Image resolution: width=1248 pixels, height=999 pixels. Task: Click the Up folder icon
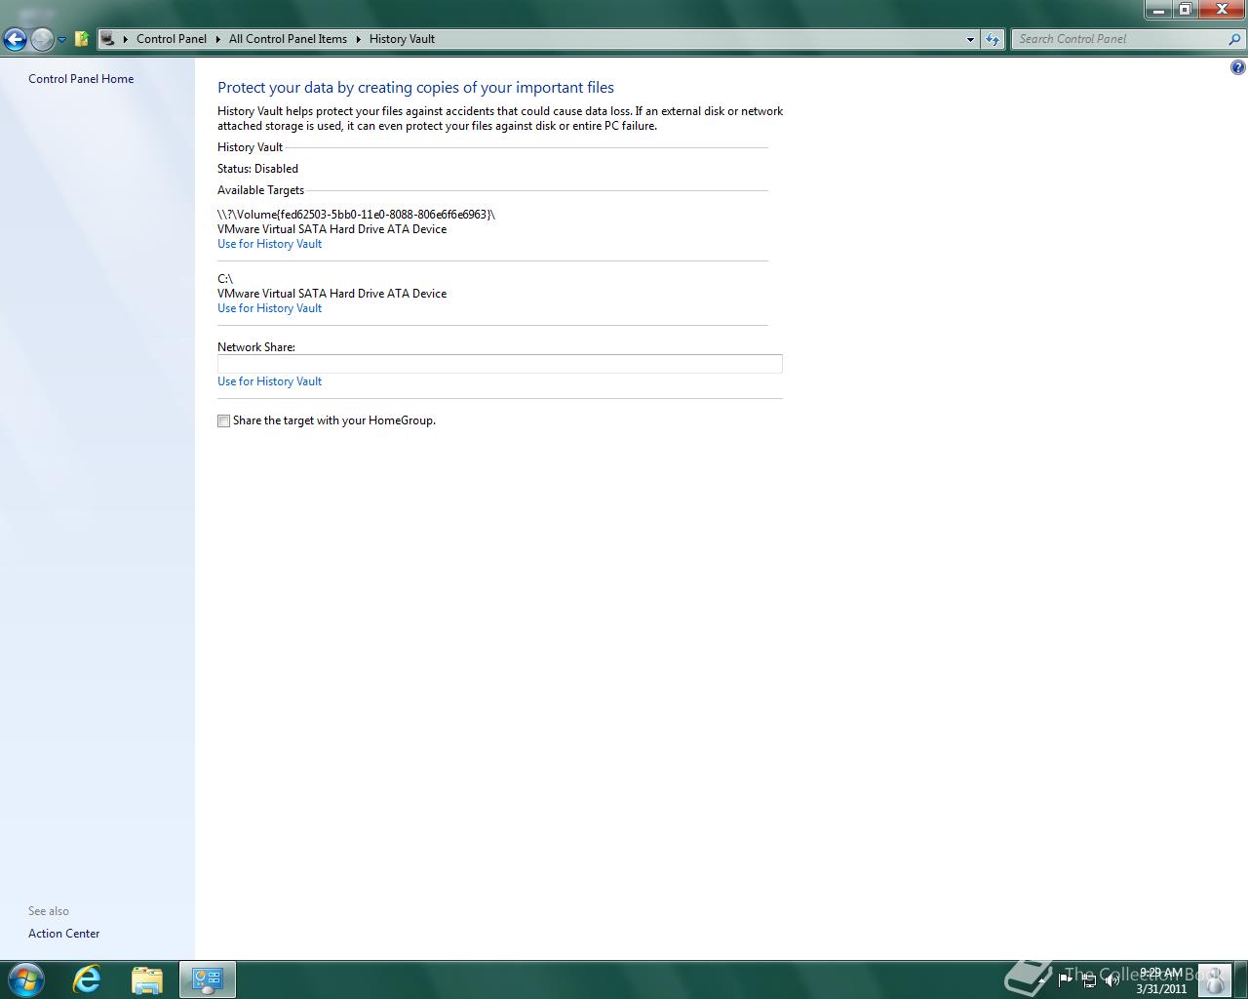click(82, 39)
